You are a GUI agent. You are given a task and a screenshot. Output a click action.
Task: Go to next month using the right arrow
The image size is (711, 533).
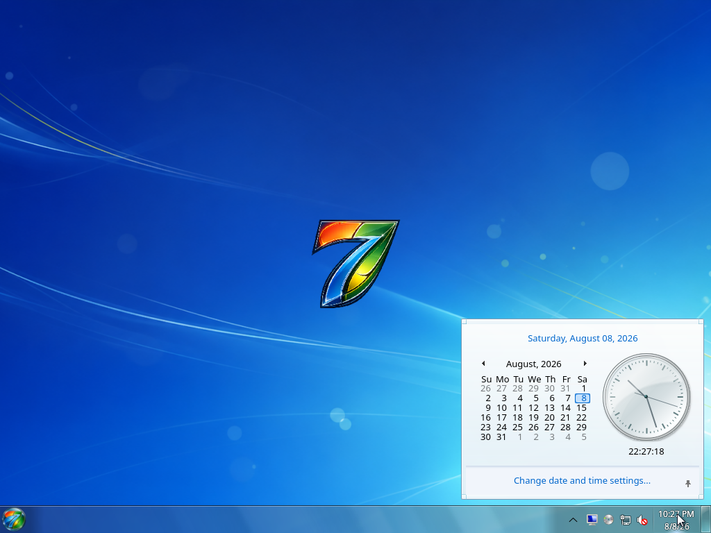point(585,364)
